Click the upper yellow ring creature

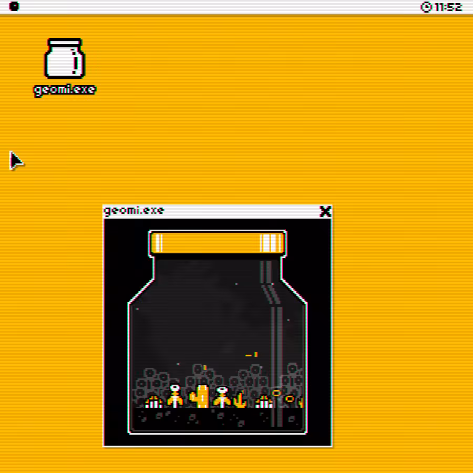(x=276, y=393)
